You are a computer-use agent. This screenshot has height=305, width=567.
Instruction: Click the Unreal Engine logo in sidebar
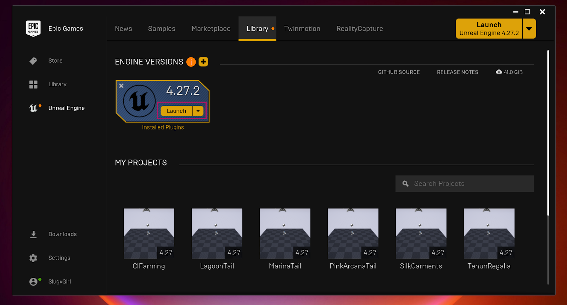pos(33,108)
